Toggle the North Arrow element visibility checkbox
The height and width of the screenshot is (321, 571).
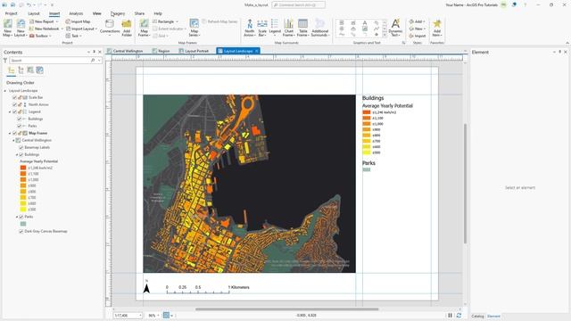[14, 104]
